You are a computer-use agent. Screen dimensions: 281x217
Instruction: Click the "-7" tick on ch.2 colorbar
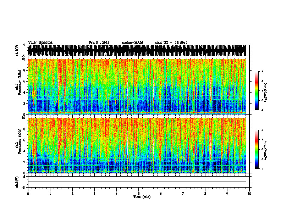pyautogui.click(x=262, y=169)
